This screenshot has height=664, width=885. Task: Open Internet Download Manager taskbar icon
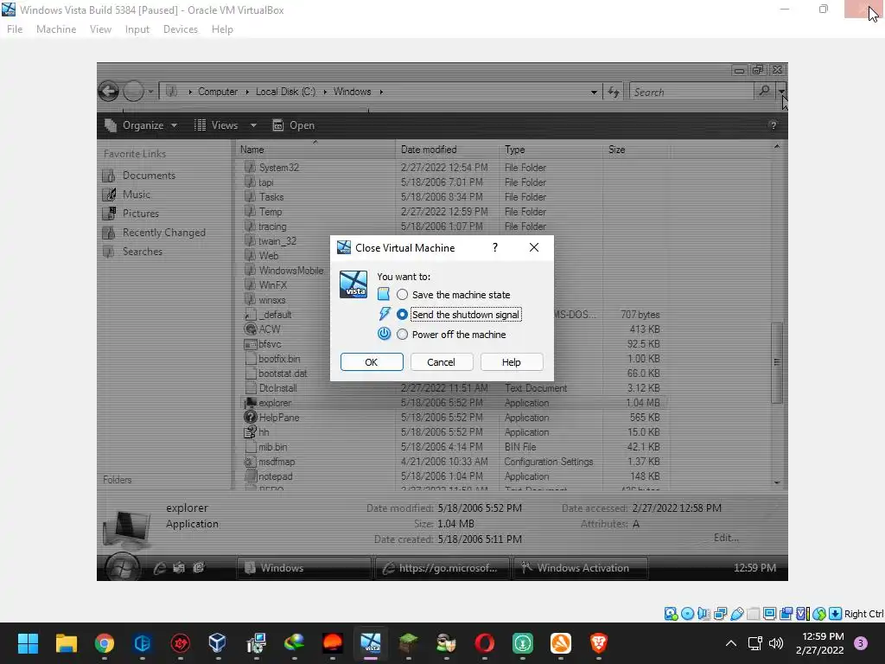click(294, 643)
